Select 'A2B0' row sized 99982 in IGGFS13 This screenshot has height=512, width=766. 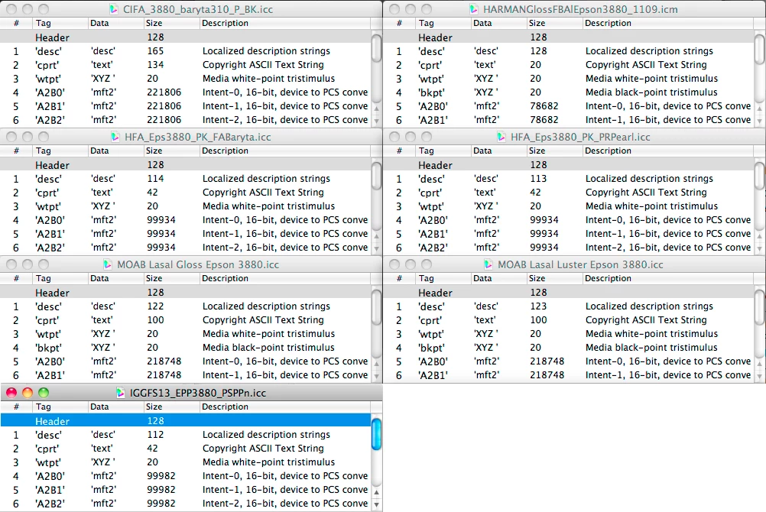[x=186, y=475]
